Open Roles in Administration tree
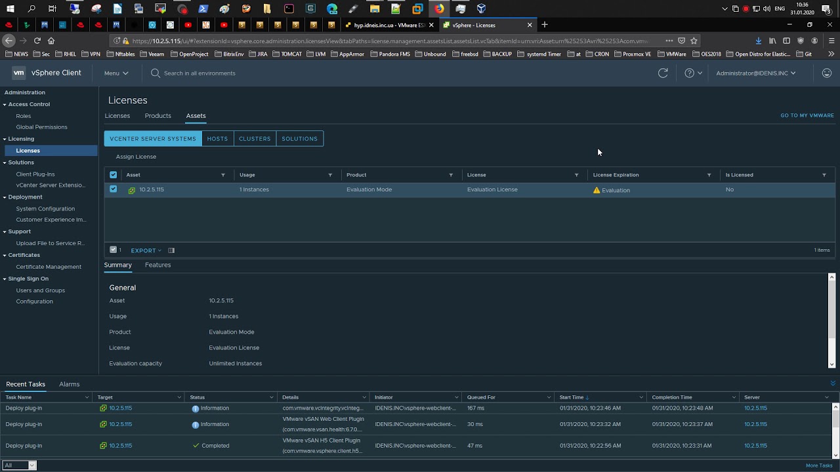Image resolution: width=840 pixels, height=472 pixels. pyautogui.click(x=24, y=116)
